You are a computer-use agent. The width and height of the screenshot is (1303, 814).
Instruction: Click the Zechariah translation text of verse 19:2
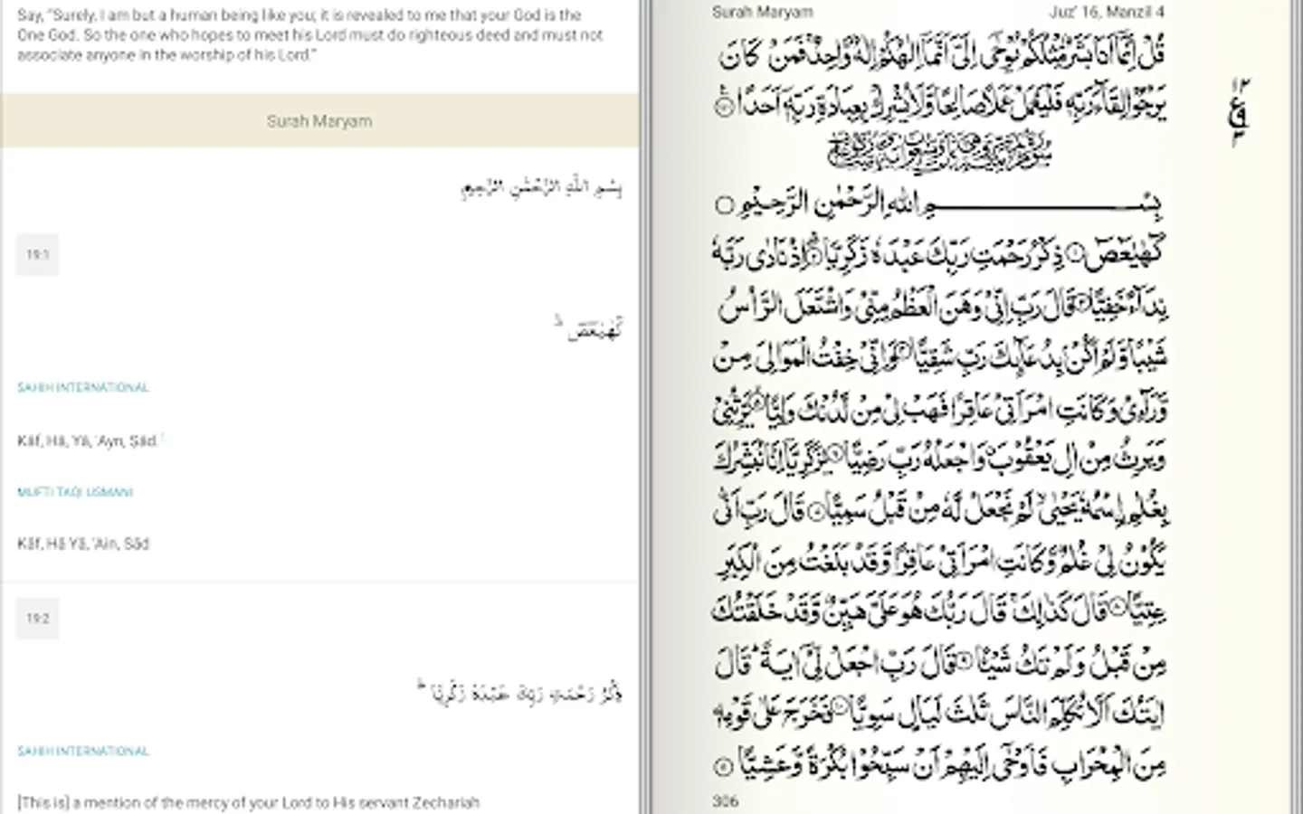248,802
